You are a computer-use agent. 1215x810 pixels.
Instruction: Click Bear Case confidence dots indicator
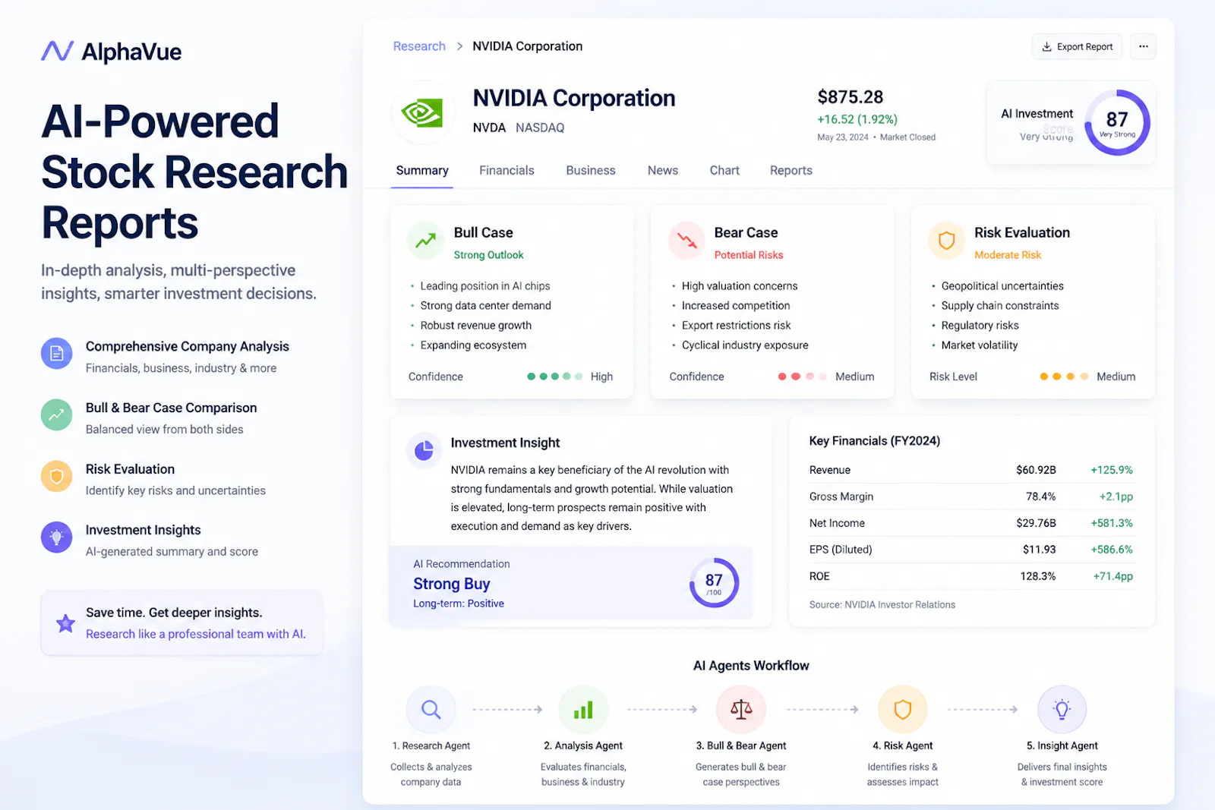[x=803, y=377]
